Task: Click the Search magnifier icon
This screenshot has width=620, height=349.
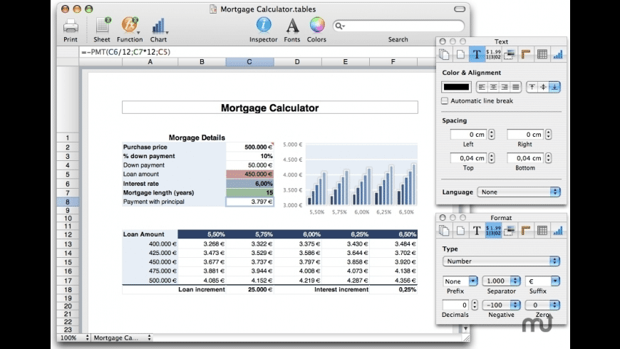Action: (339, 26)
